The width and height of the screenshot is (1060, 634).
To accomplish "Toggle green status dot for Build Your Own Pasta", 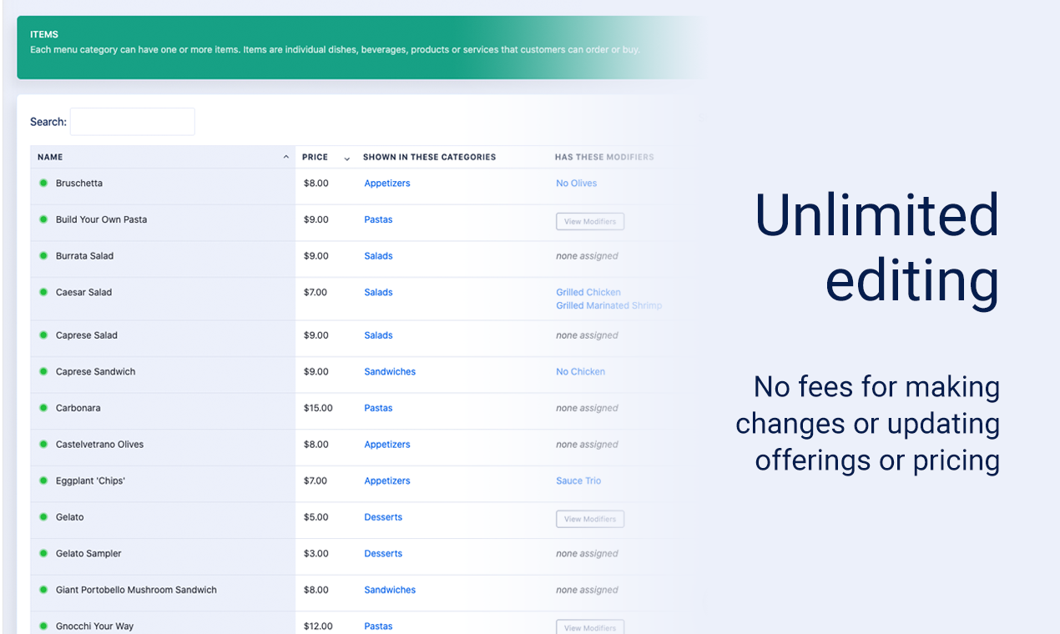I will click(x=43, y=219).
